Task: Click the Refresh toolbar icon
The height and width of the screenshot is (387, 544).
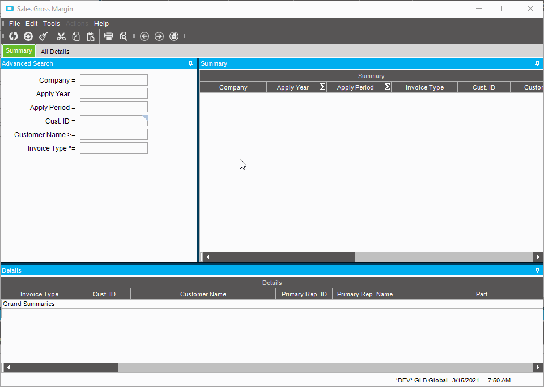Action: [x=14, y=36]
